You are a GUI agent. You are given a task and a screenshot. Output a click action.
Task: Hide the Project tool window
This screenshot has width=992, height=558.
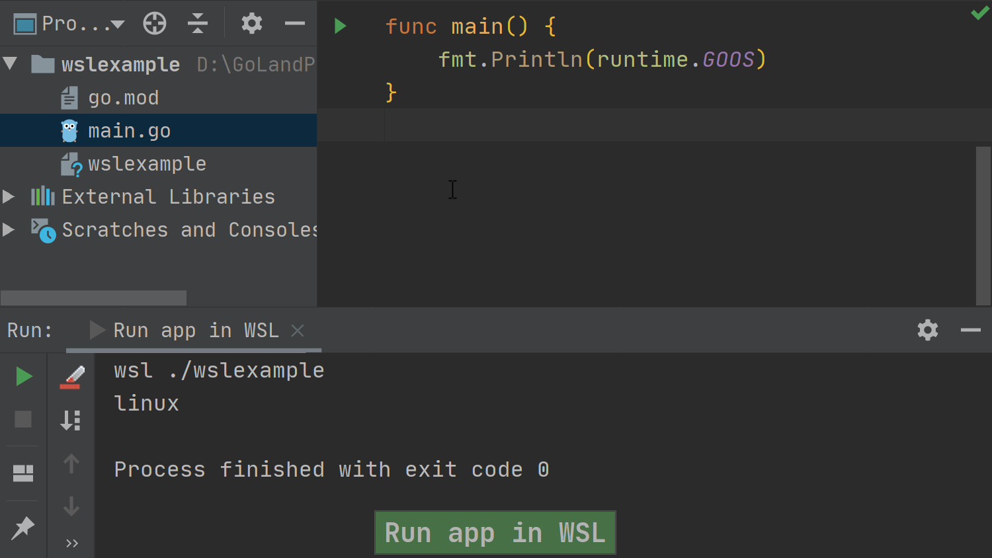click(x=295, y=24)
